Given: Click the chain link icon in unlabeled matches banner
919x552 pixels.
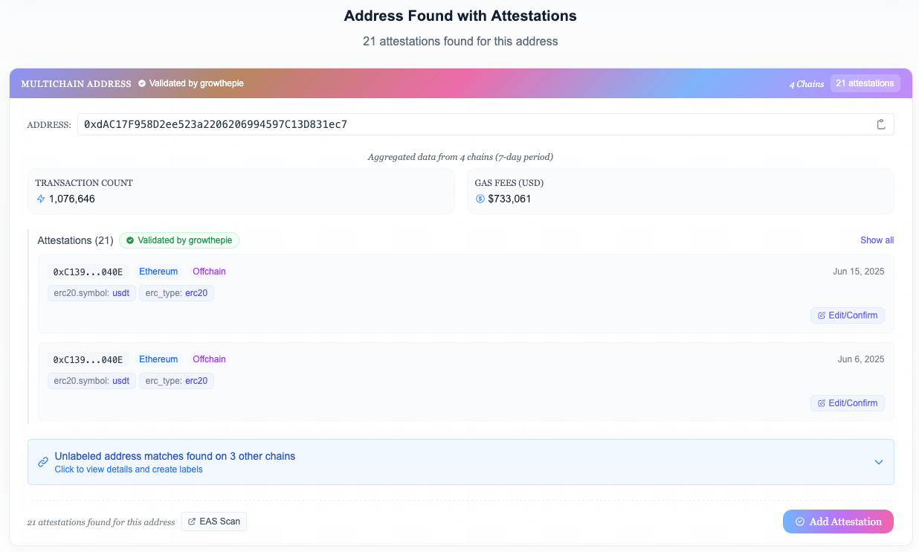Looking at the screenshot, I should tap(43, 462).
